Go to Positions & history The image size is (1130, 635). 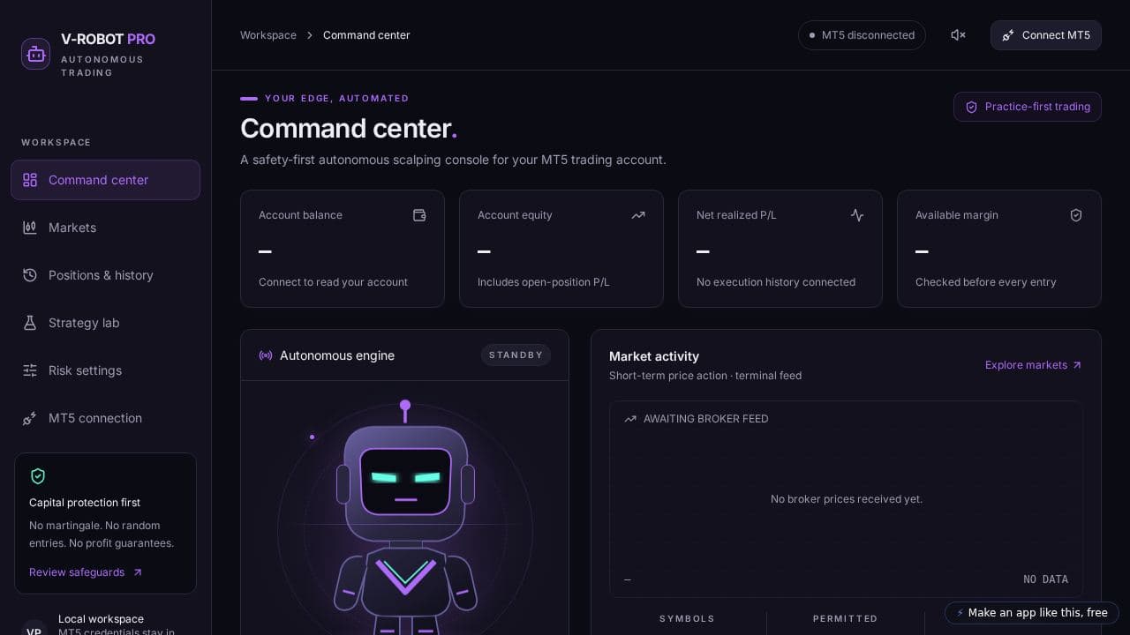pyautogui.click(x=105, y=275)
